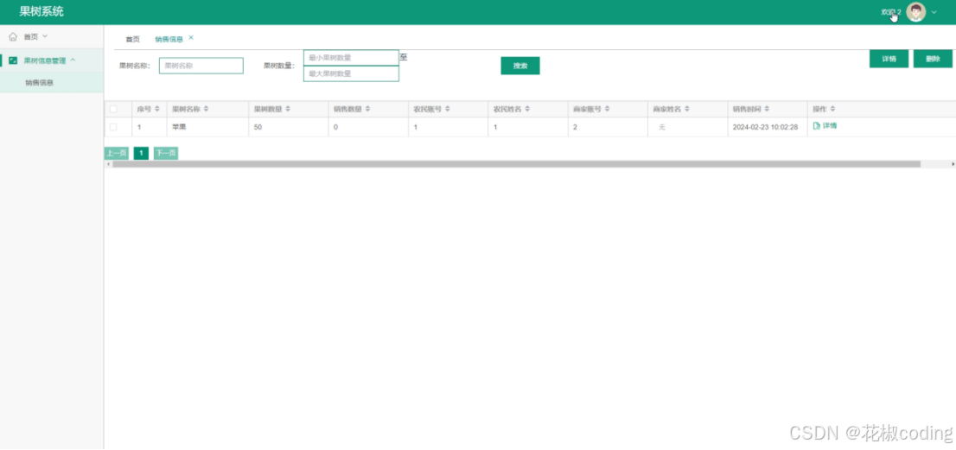Go to 上一页 in pagination
This screenshot has height=450, width=956.
point(117,154)
